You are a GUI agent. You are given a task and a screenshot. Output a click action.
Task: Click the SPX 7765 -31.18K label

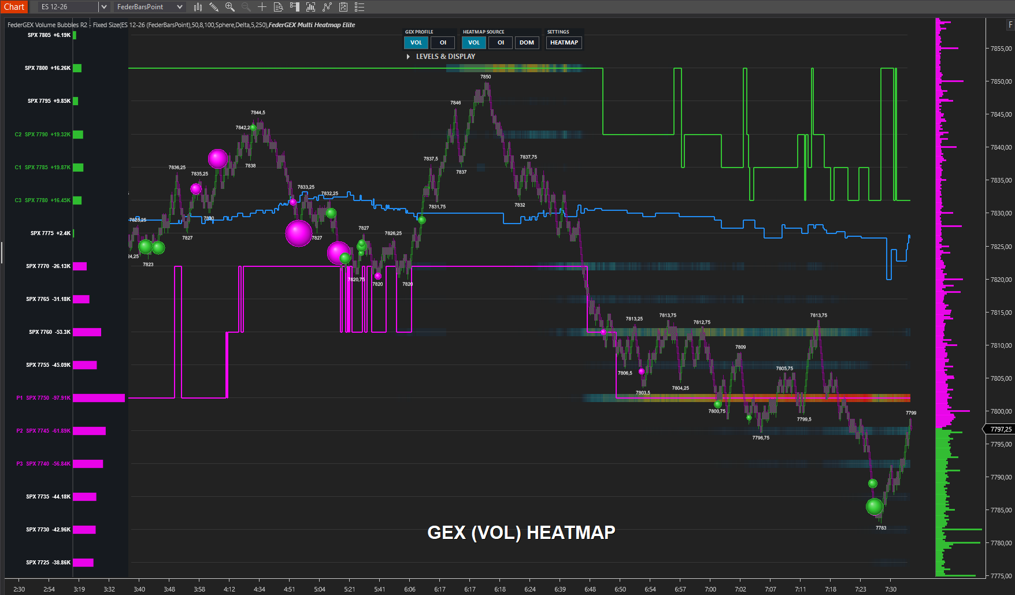48,299
